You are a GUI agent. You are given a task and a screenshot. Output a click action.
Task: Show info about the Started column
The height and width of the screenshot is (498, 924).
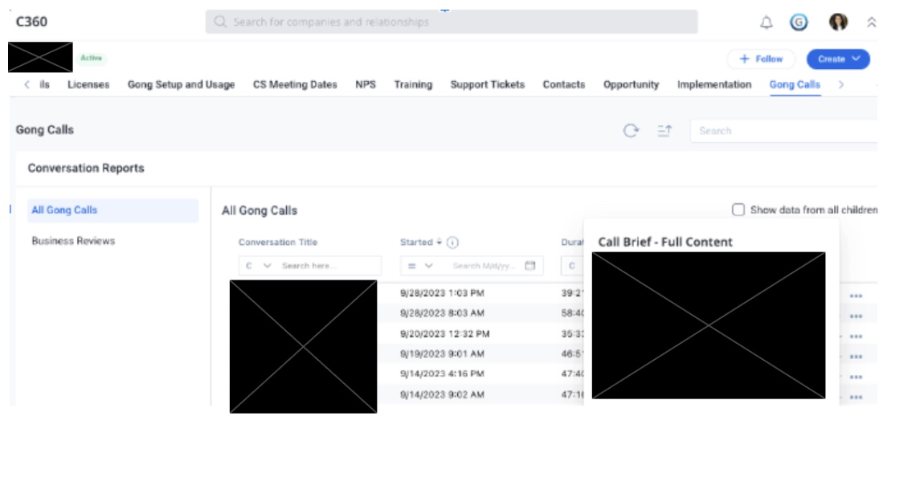click(x=452, y=243)
